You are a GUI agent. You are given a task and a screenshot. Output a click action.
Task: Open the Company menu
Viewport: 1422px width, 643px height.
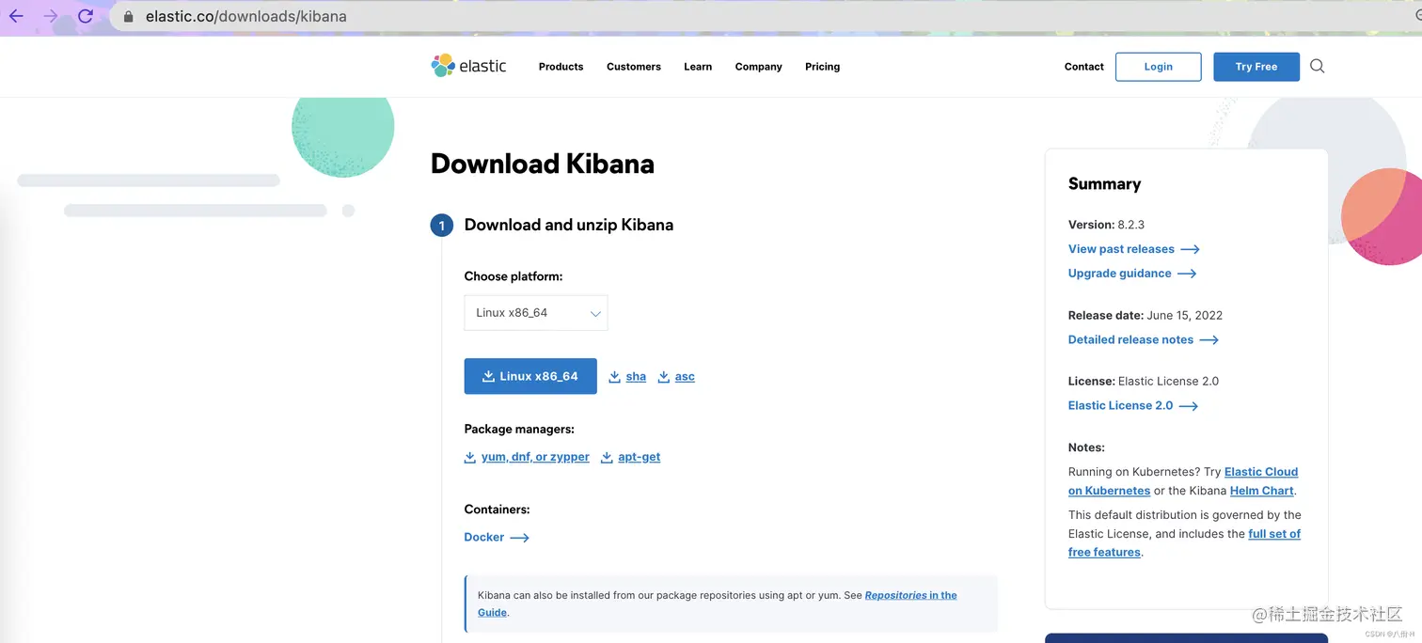coord(759,67)
